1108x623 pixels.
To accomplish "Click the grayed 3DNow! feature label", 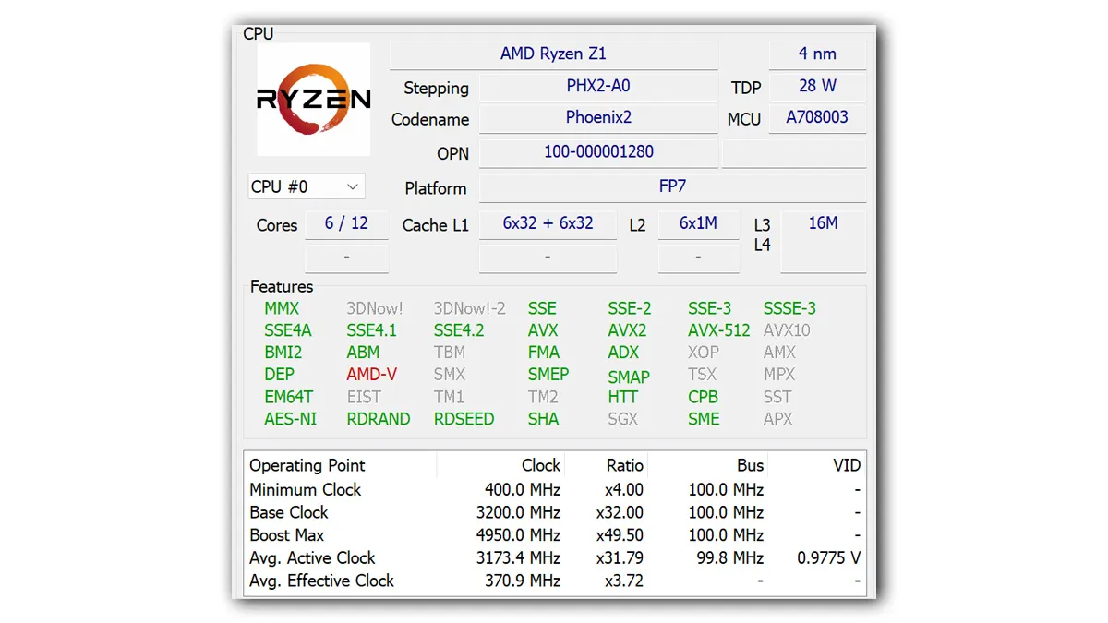I will (375, 309).
